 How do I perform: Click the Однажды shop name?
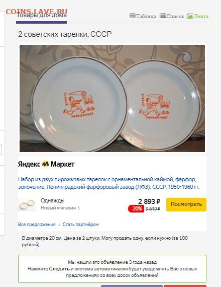53,200
